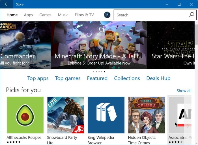Minimize the Store window
This screenshot has height=145, width=198.
pos(167,4)
